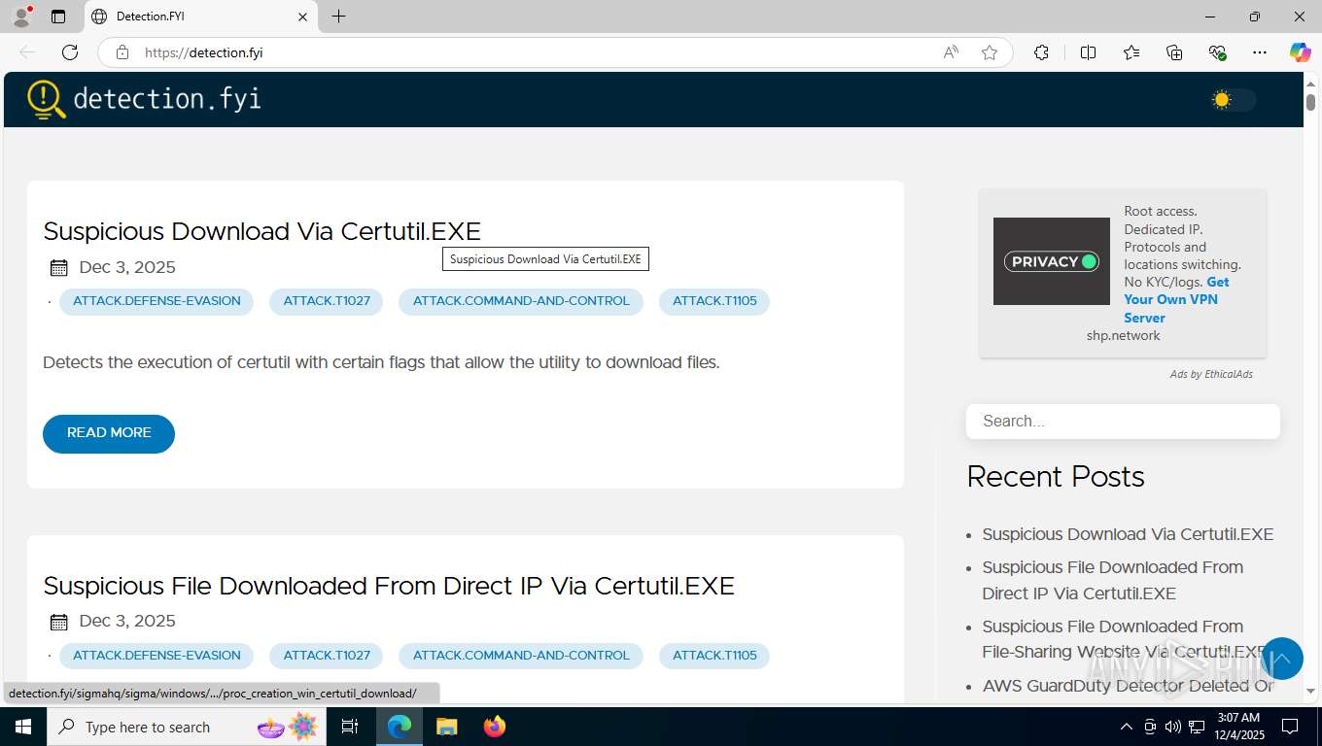Open 'Suspicious Download Via Certutil.EXE' post title
1322x746 pixels.
(x=262, y=231)
